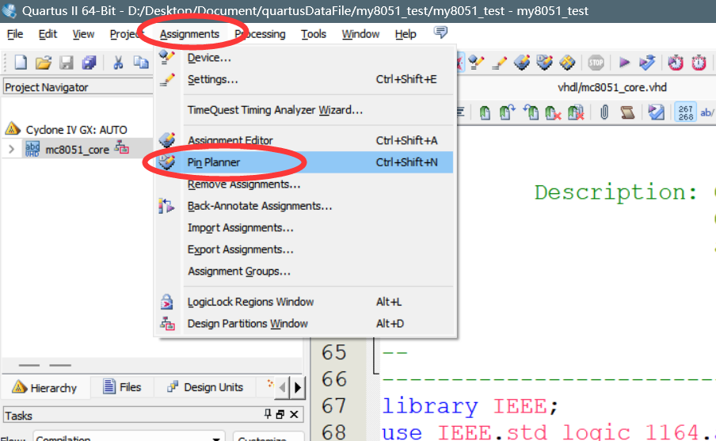716x441 pixels.
Task: Save the current file with the floppy icon
Action: point(67,62)
